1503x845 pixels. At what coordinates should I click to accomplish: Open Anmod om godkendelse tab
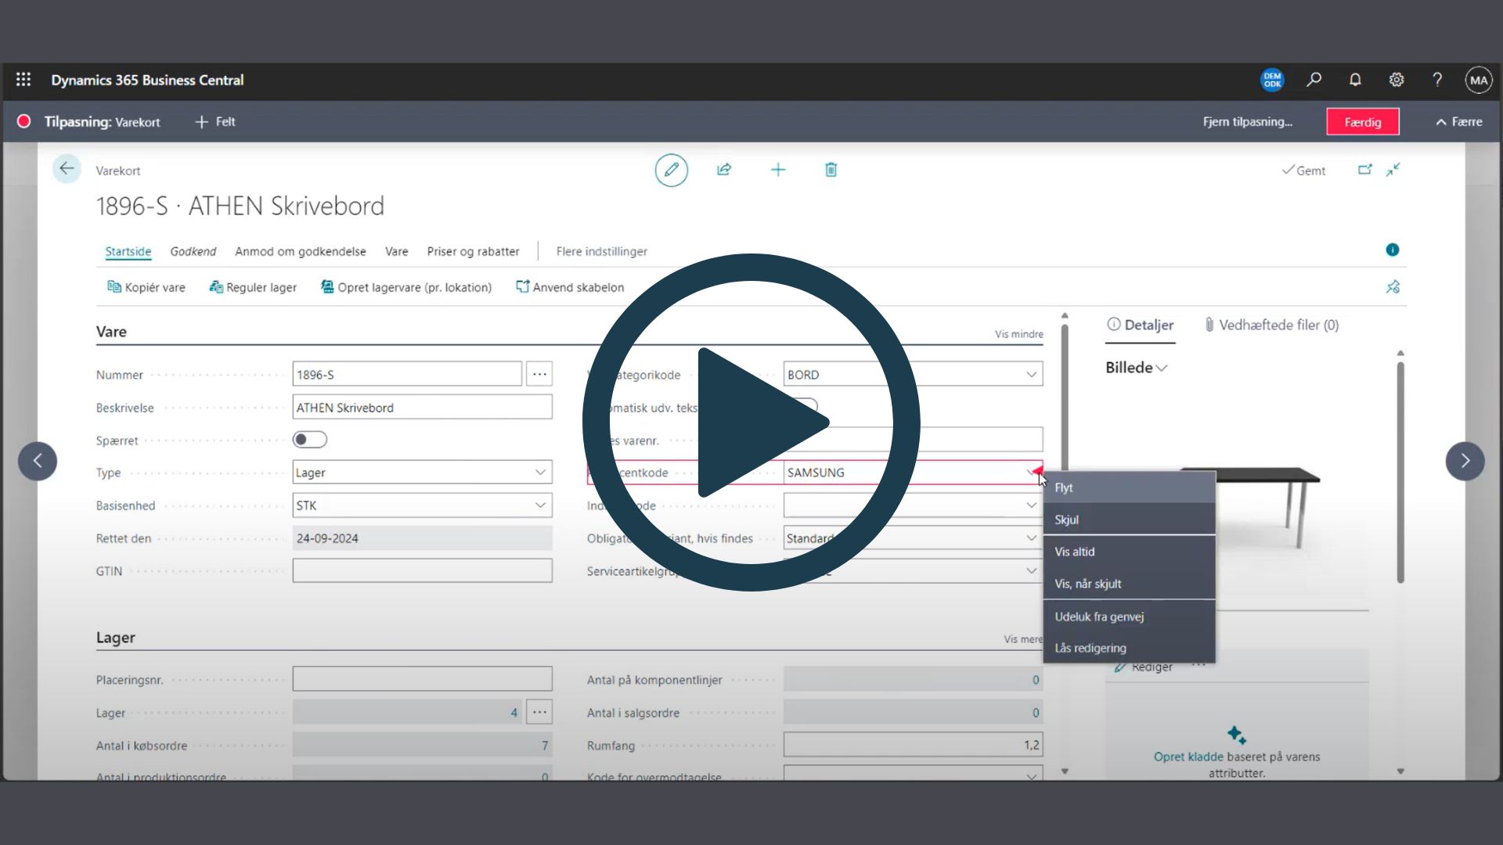(301, 251)
